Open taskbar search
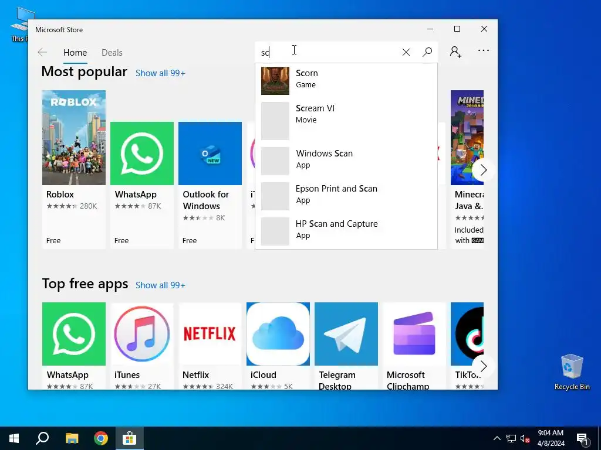 [42, 438]
